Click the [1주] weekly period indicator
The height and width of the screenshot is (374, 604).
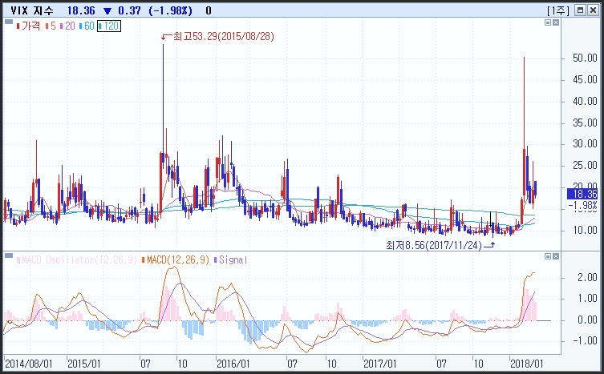coord(558,10)
